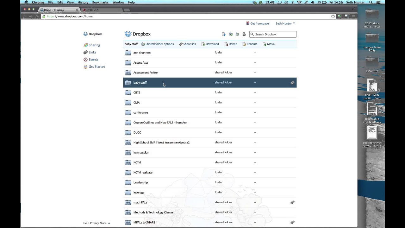This screenshot has width=405, height=228.
Task: Select the CIITS folder row
Action: coord(210,92)
